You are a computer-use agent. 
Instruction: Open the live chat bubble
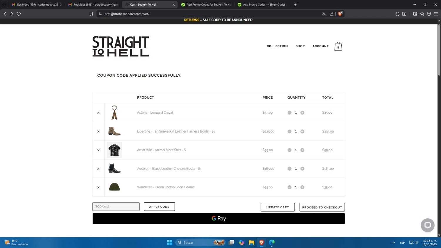point(427,225)
